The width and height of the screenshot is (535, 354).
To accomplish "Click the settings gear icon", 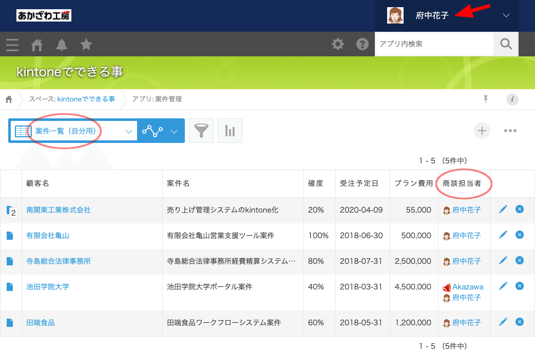I will pyautogui.click(x=338, y=45).
